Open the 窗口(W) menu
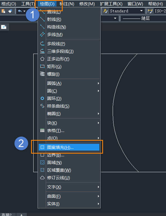Viewport: 166px width, 216px height. tap(135, 4)
